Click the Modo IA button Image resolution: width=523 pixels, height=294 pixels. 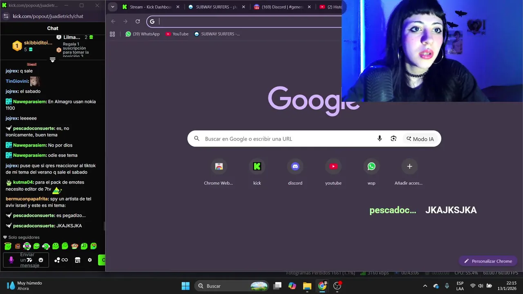pyautogui.click(x=420, y=139)
